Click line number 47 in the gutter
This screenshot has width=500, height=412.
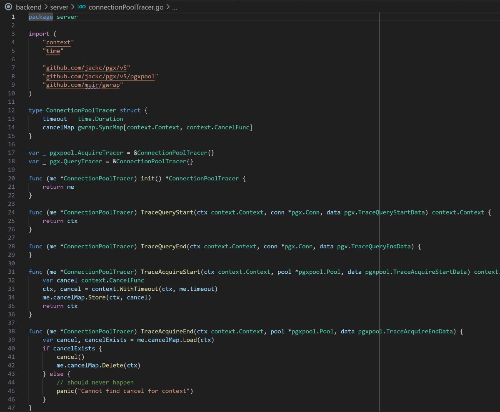[11, 408]
